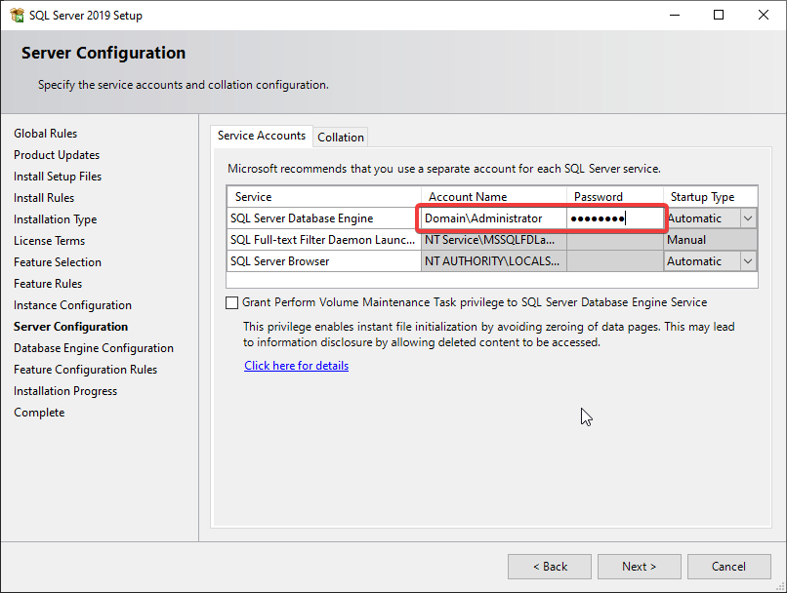Click the Startup Type column header
The height and width of the screenshot is (593, 787).
click(x=710, y=196)
